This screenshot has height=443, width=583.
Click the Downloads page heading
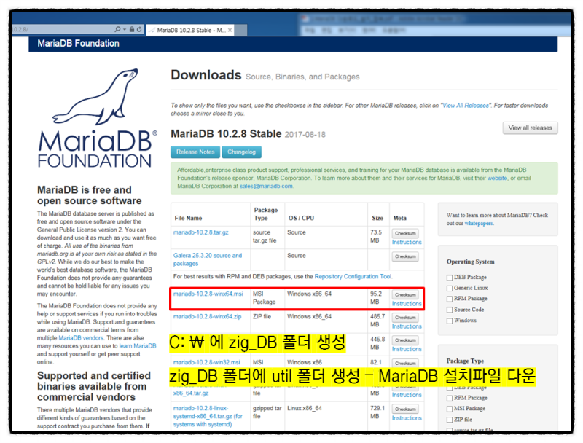click(206, 75)
